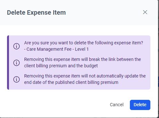Image resolution: width=159 pixels, height=118 pixels.
Task: Cancel the expense item deletion
Action: [117, 105]
